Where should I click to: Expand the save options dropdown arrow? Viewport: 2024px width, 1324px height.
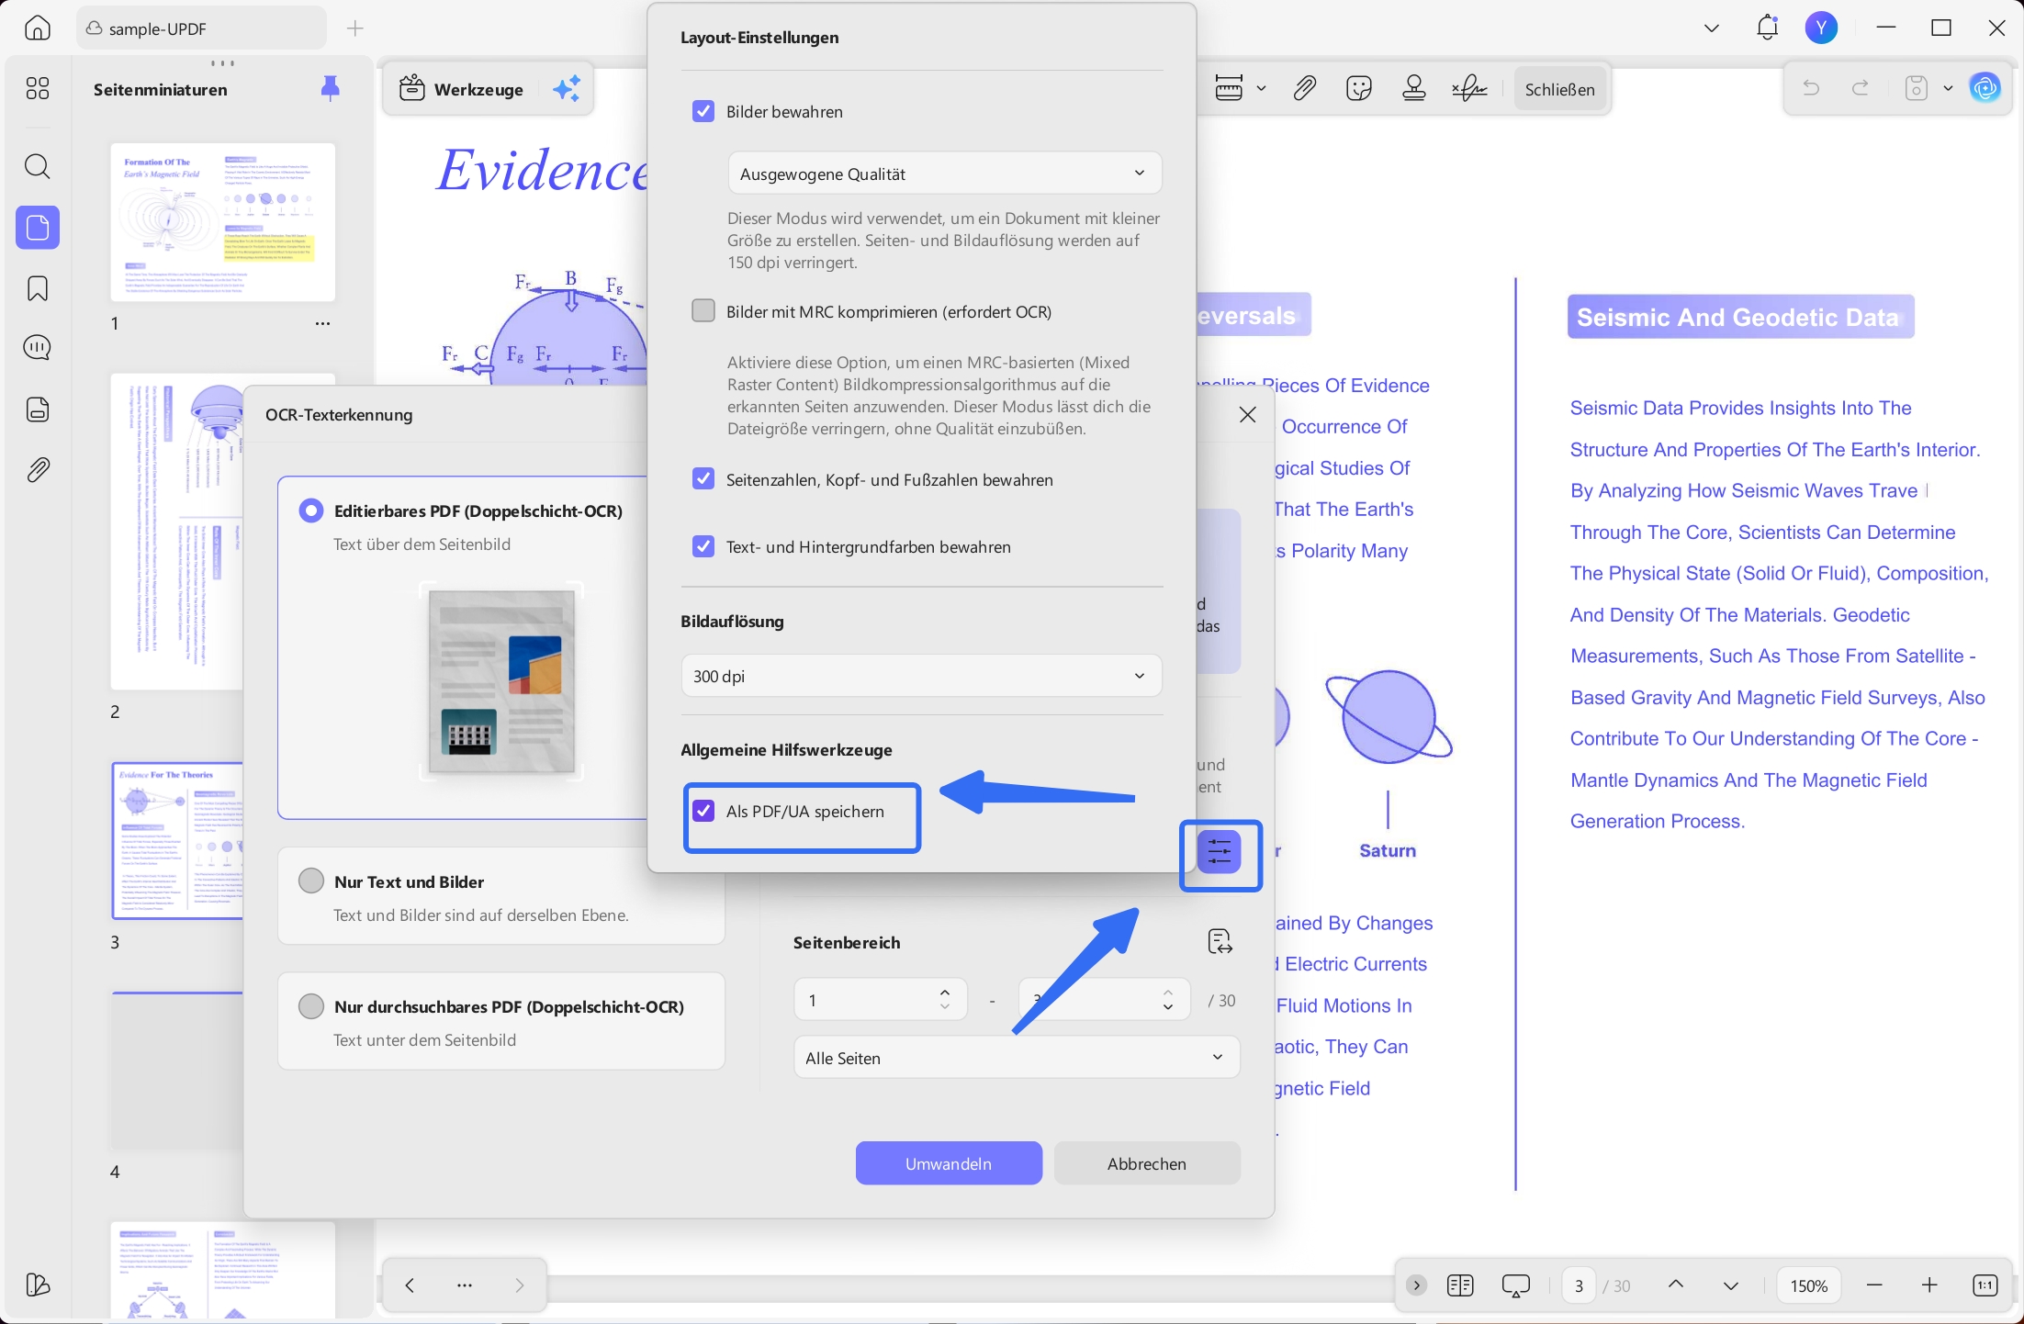point(1948,88)
